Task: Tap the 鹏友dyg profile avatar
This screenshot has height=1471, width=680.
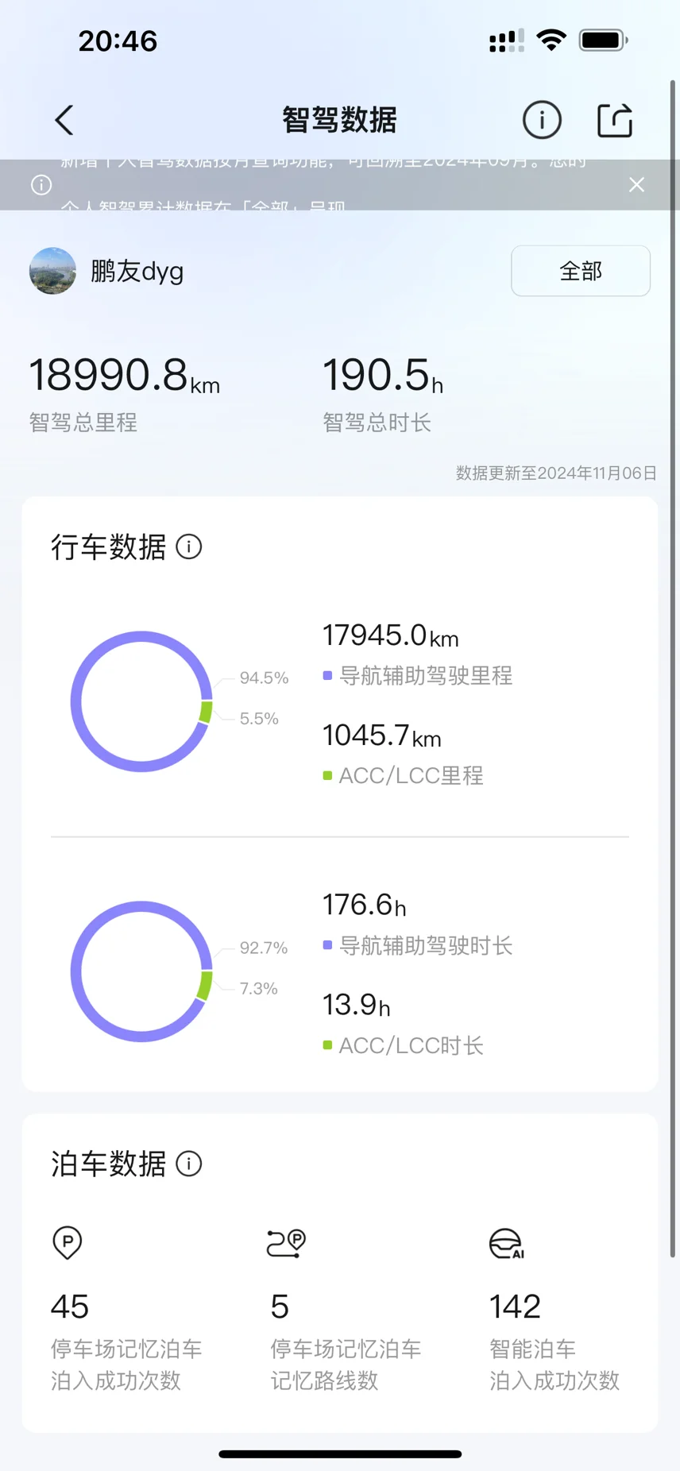Action: tap(52, 271)
